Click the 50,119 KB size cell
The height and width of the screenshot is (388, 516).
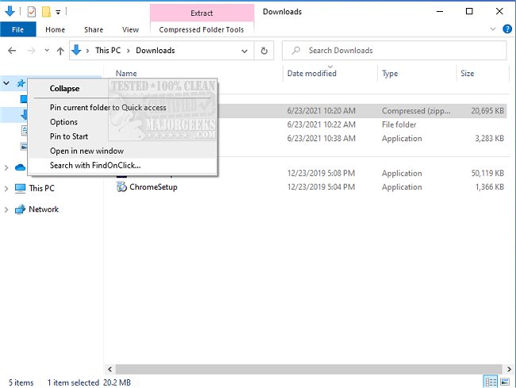[x=487, y=173]
